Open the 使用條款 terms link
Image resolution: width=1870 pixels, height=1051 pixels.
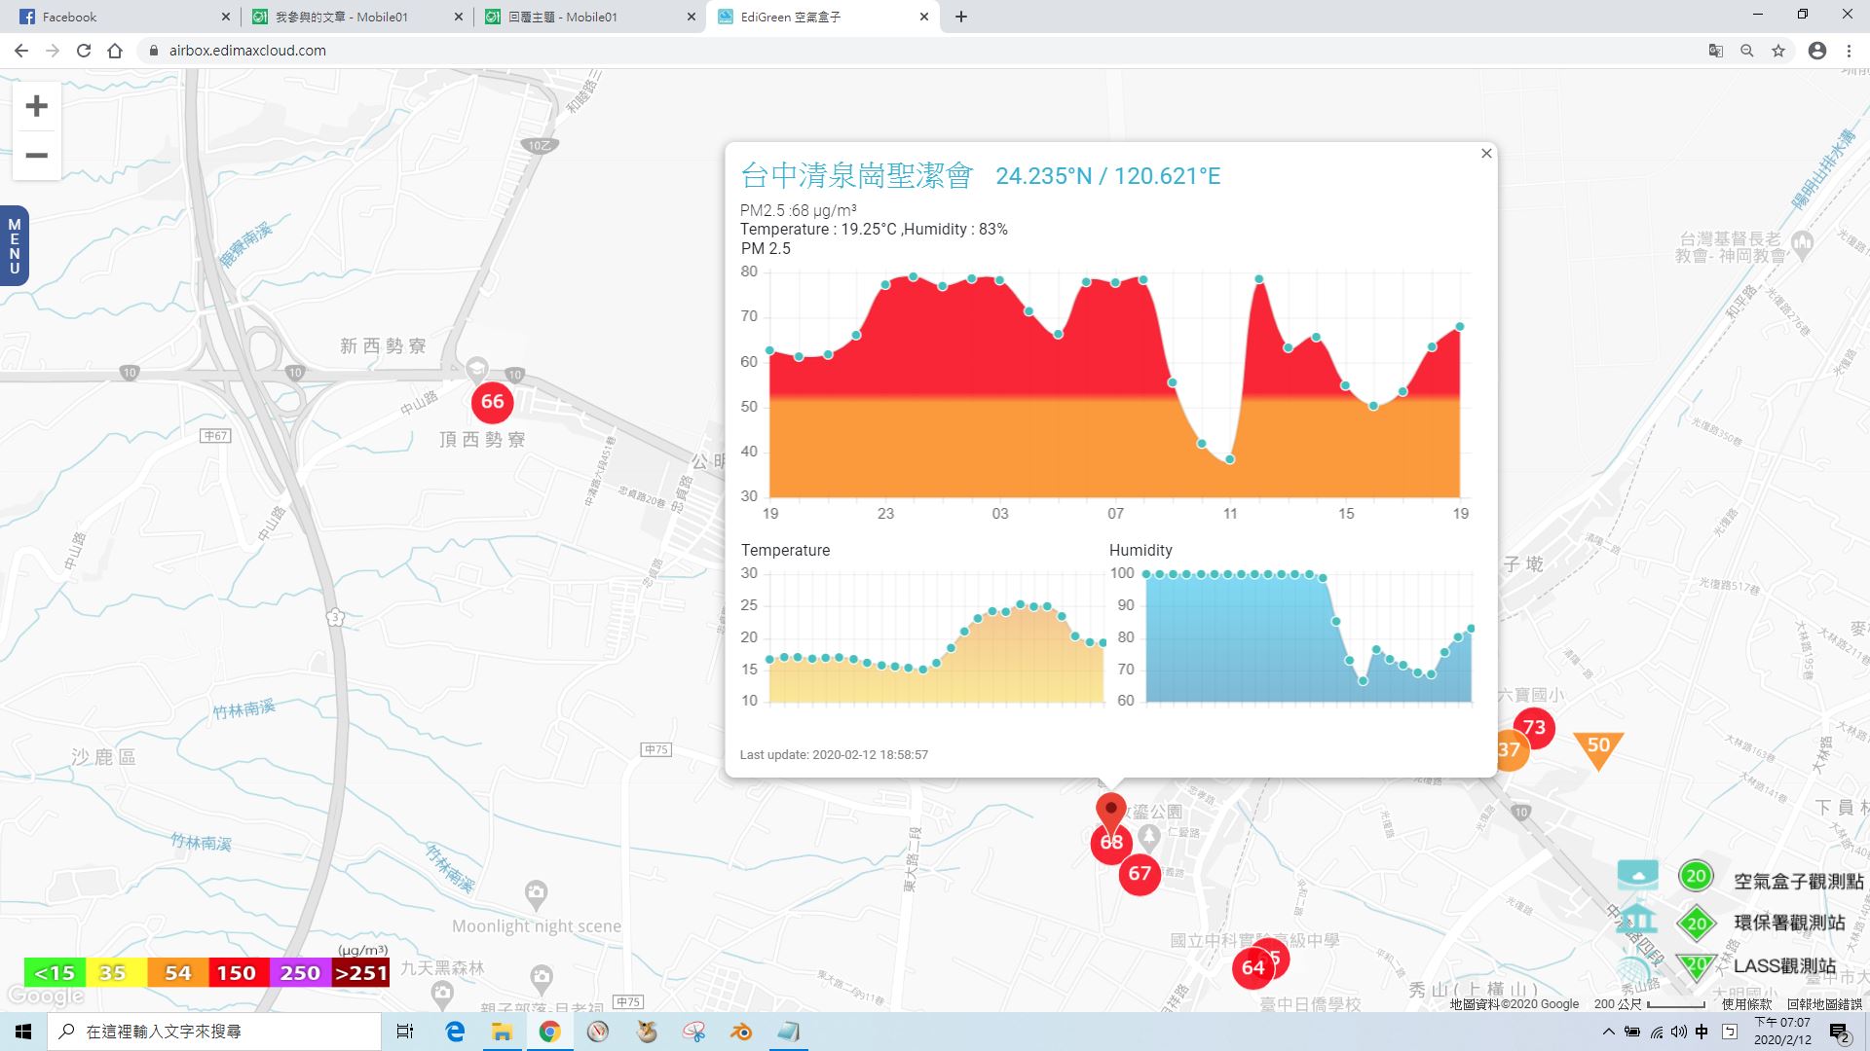click(1746, 1003)
